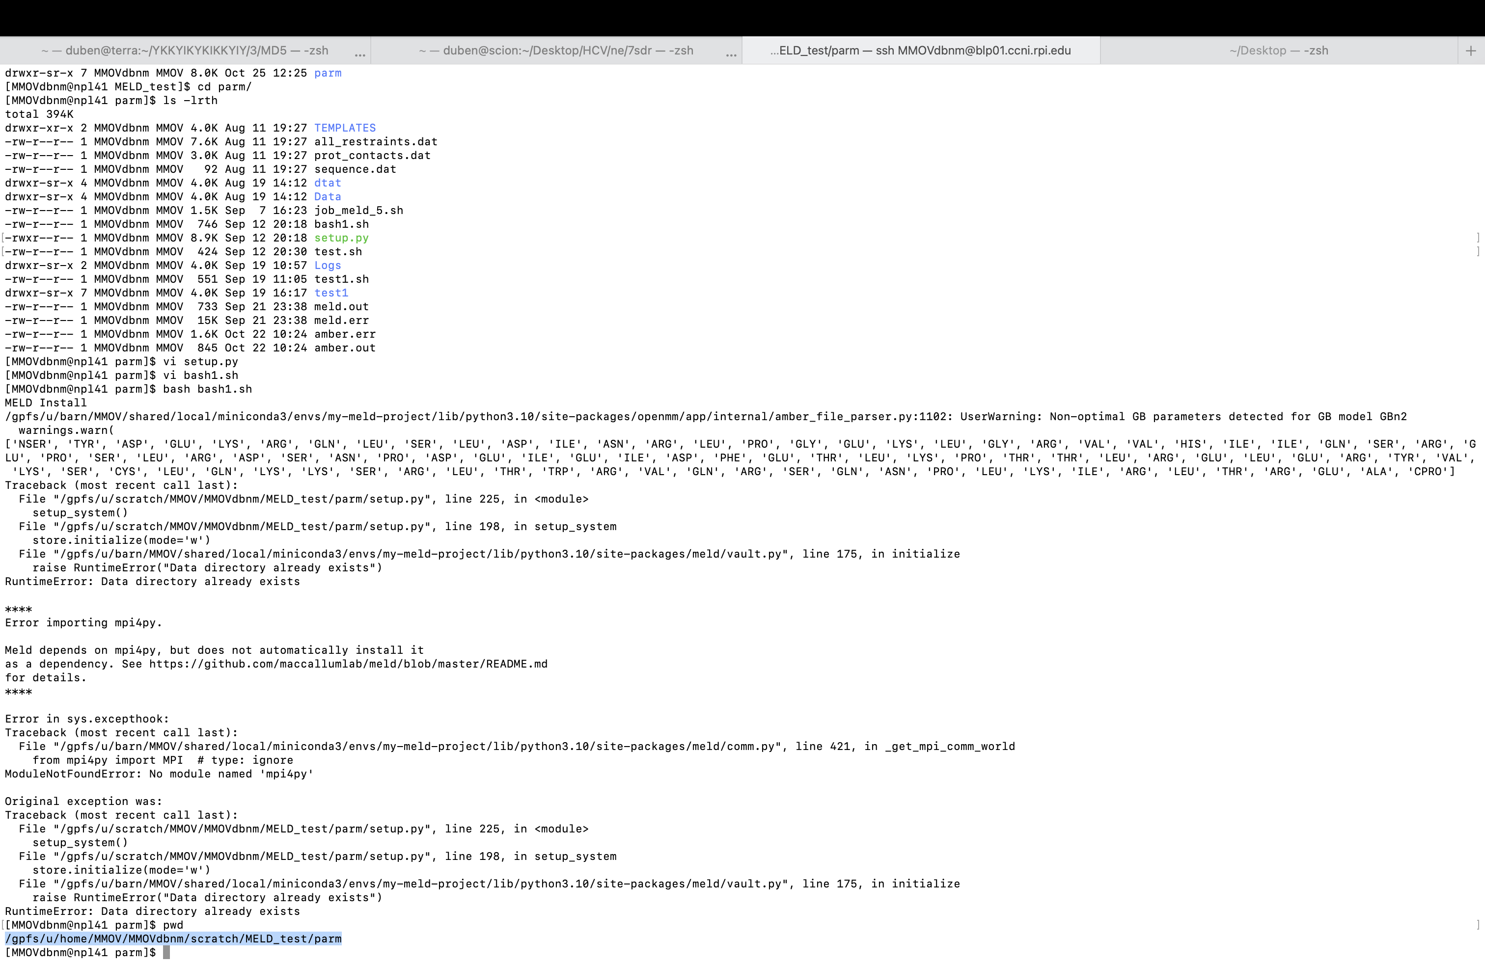This screenshot has width=1485, height=964.
Task: Click the blue parm directory name
Action: (328, 73)
